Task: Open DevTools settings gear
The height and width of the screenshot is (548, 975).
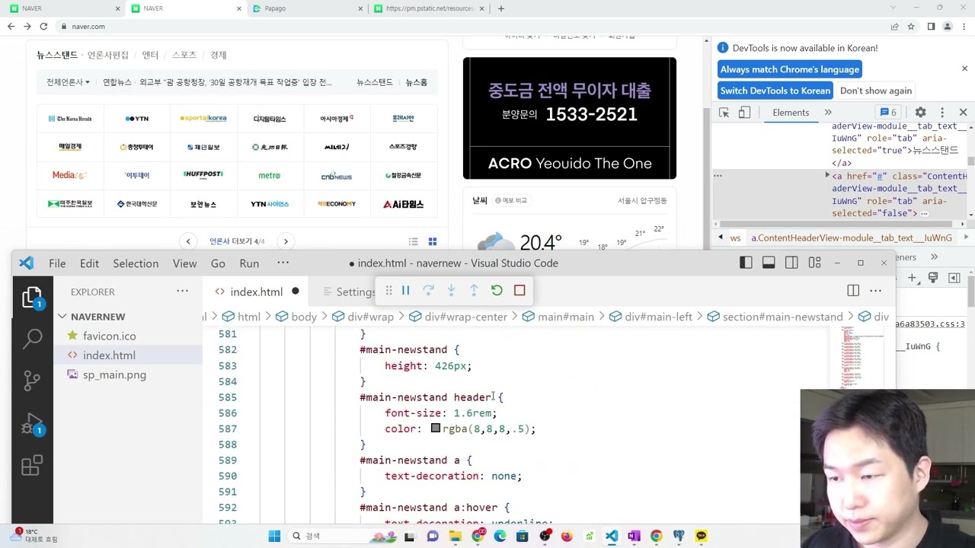Action: 920,113
